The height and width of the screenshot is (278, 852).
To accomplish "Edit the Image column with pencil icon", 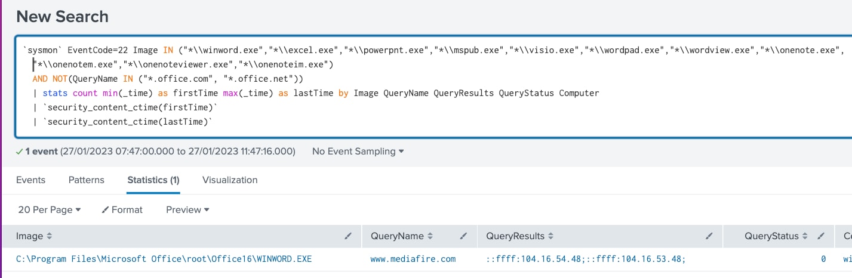I will pyautogui.click(x=348, y=236).
